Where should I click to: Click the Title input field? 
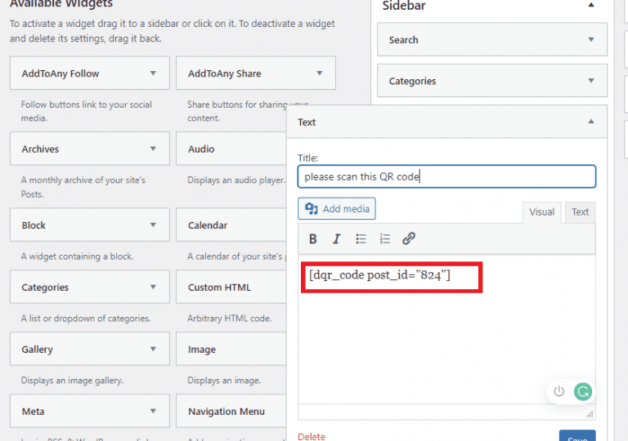point(446,176)
